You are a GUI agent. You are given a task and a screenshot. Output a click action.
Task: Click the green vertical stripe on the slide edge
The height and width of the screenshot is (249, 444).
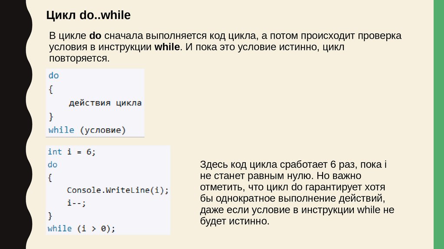tap(439, 124)
